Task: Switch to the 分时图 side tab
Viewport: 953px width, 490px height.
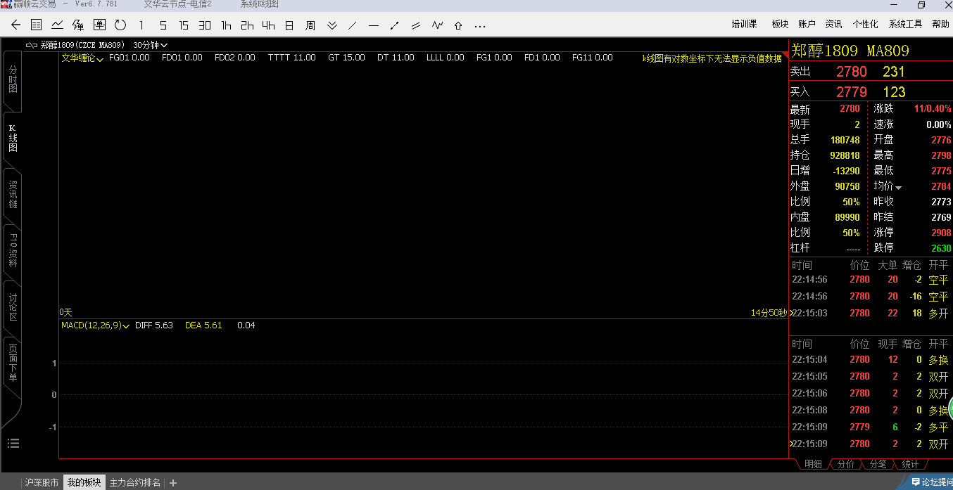Action: point(13,80)
